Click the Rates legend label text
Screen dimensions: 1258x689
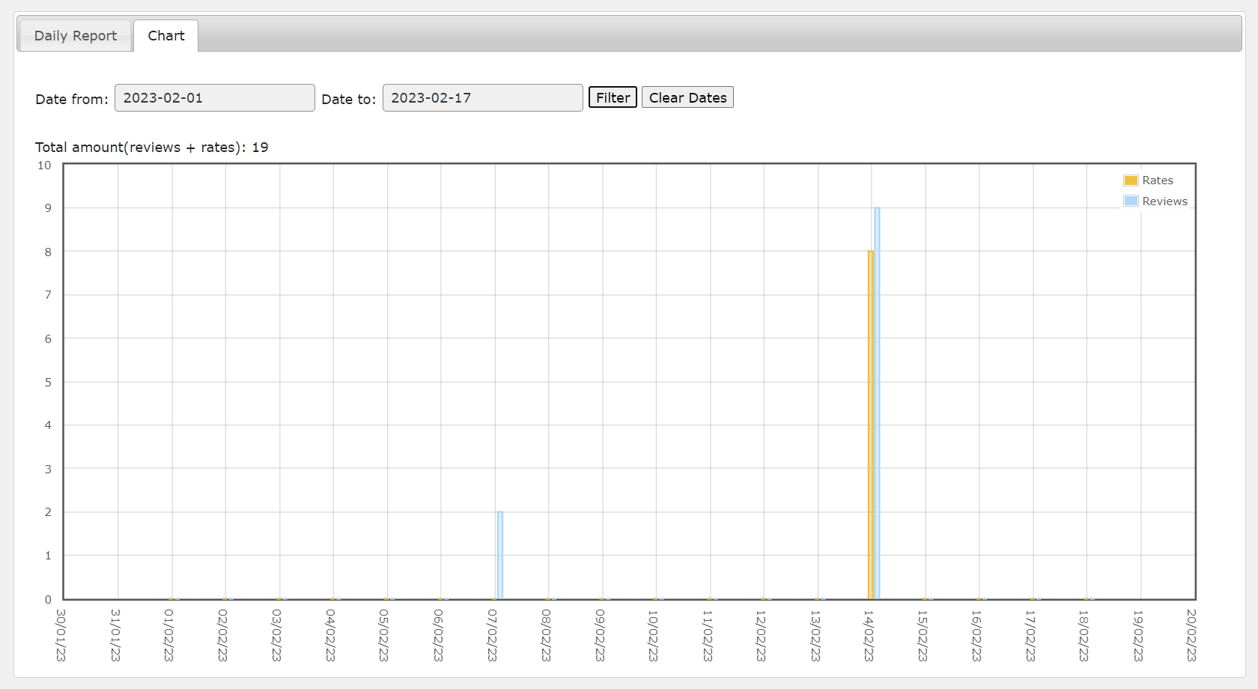[1158, 180]
